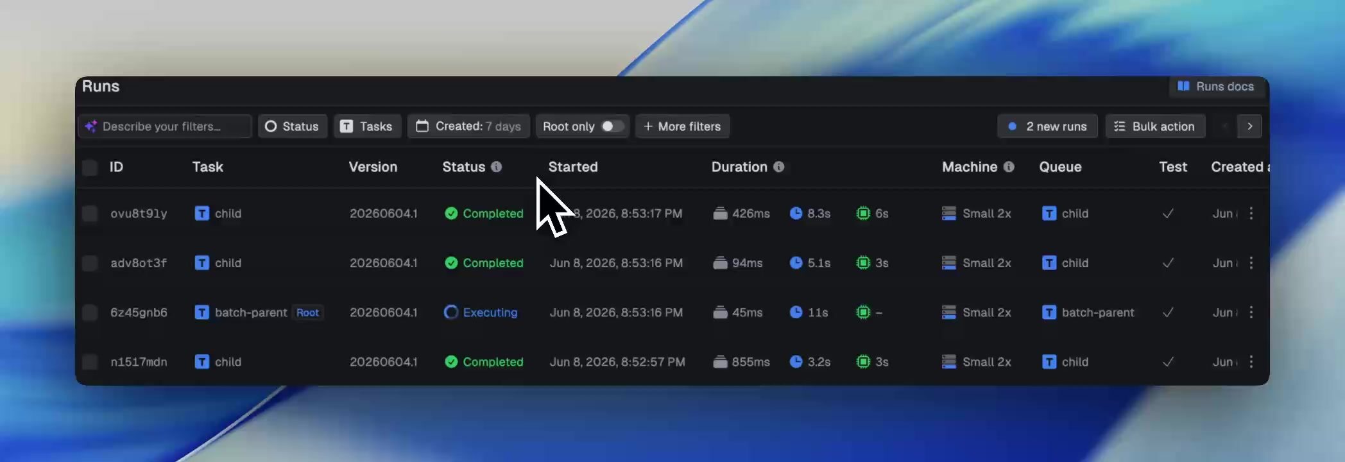Screen dimensions: 1345x462
Task: Click the 94ms duration value
Action: pyautogui.click(x=748, y=263)
